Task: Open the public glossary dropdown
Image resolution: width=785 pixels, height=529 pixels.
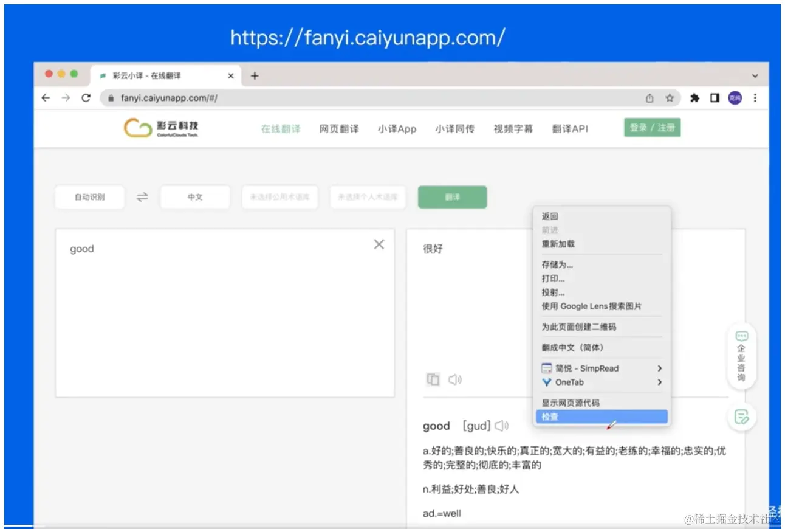Action: tap(280, 197)
